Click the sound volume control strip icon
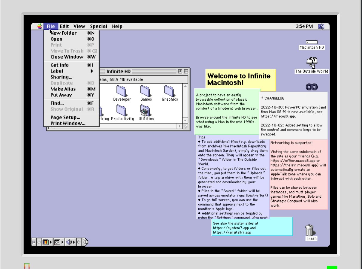The height and width of the screenshot is (269, 362). click(x=69, y=242)
